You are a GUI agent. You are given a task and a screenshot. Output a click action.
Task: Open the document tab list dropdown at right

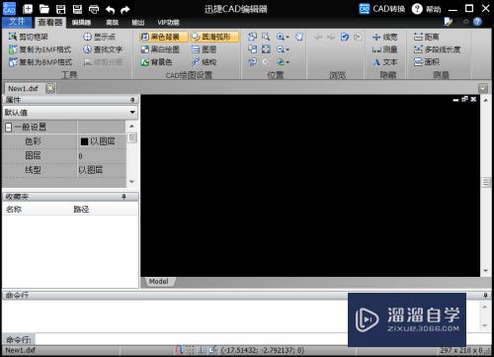(x=483, y=88)
